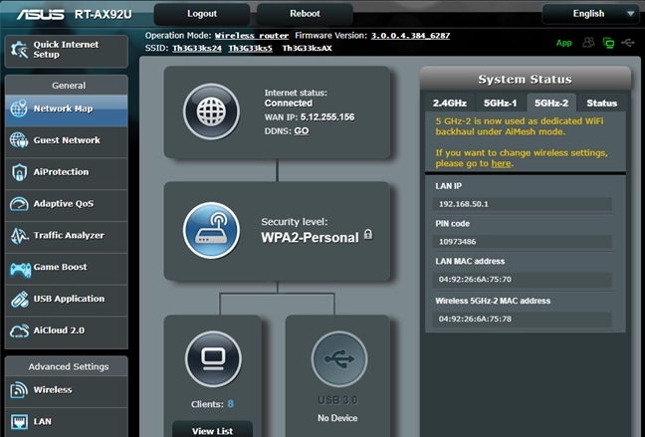
Task: Click the PIN code field 10973486
Action: [x=523, y=242]
